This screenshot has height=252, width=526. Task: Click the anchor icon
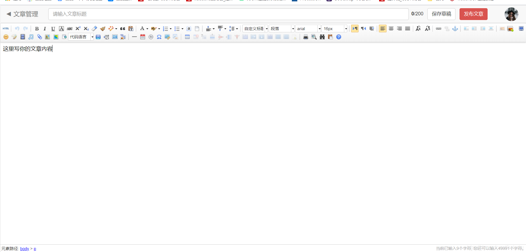[455, 28]
